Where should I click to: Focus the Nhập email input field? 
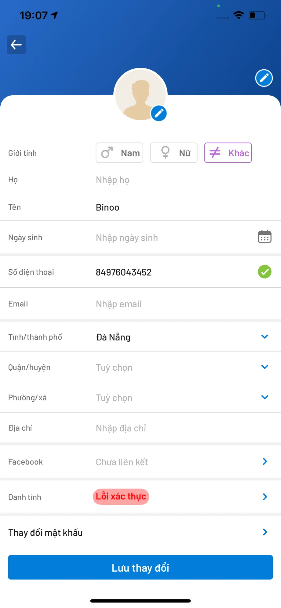pyautogui.click(x=171, y=304)
